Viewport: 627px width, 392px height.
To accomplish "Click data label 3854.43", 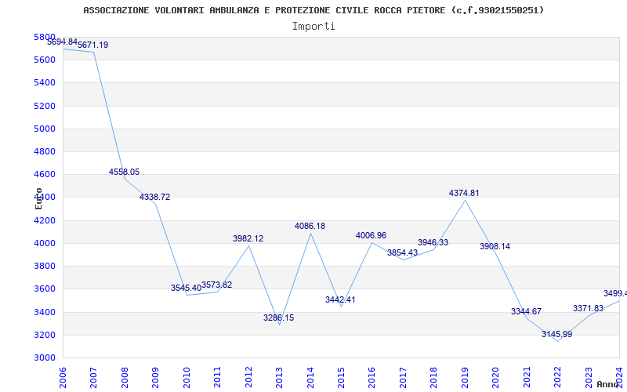I will tap(402, 252).
